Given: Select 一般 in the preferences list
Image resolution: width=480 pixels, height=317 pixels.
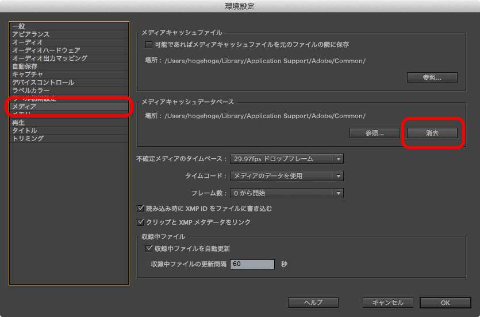Looking at the screenshot, I should pos(18,26).
